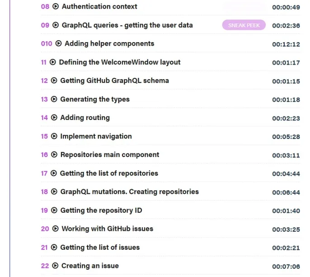
Task: Click play icon for Getting GitHub GraphQL schema
Action: click(54, 81)
